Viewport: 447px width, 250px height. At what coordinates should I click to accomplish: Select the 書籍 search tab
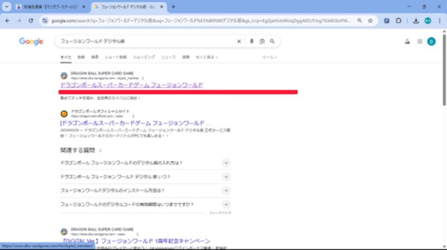pos(186,57)
